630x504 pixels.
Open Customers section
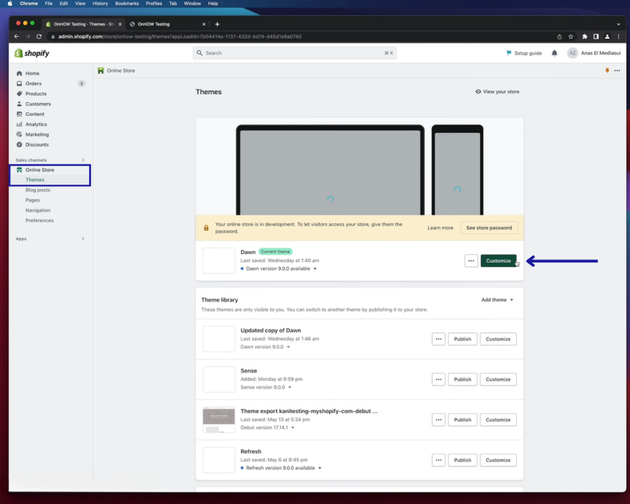[x=38, y=104]
